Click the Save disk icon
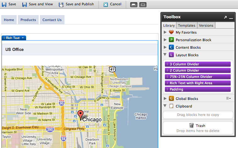 coord(4,4)
